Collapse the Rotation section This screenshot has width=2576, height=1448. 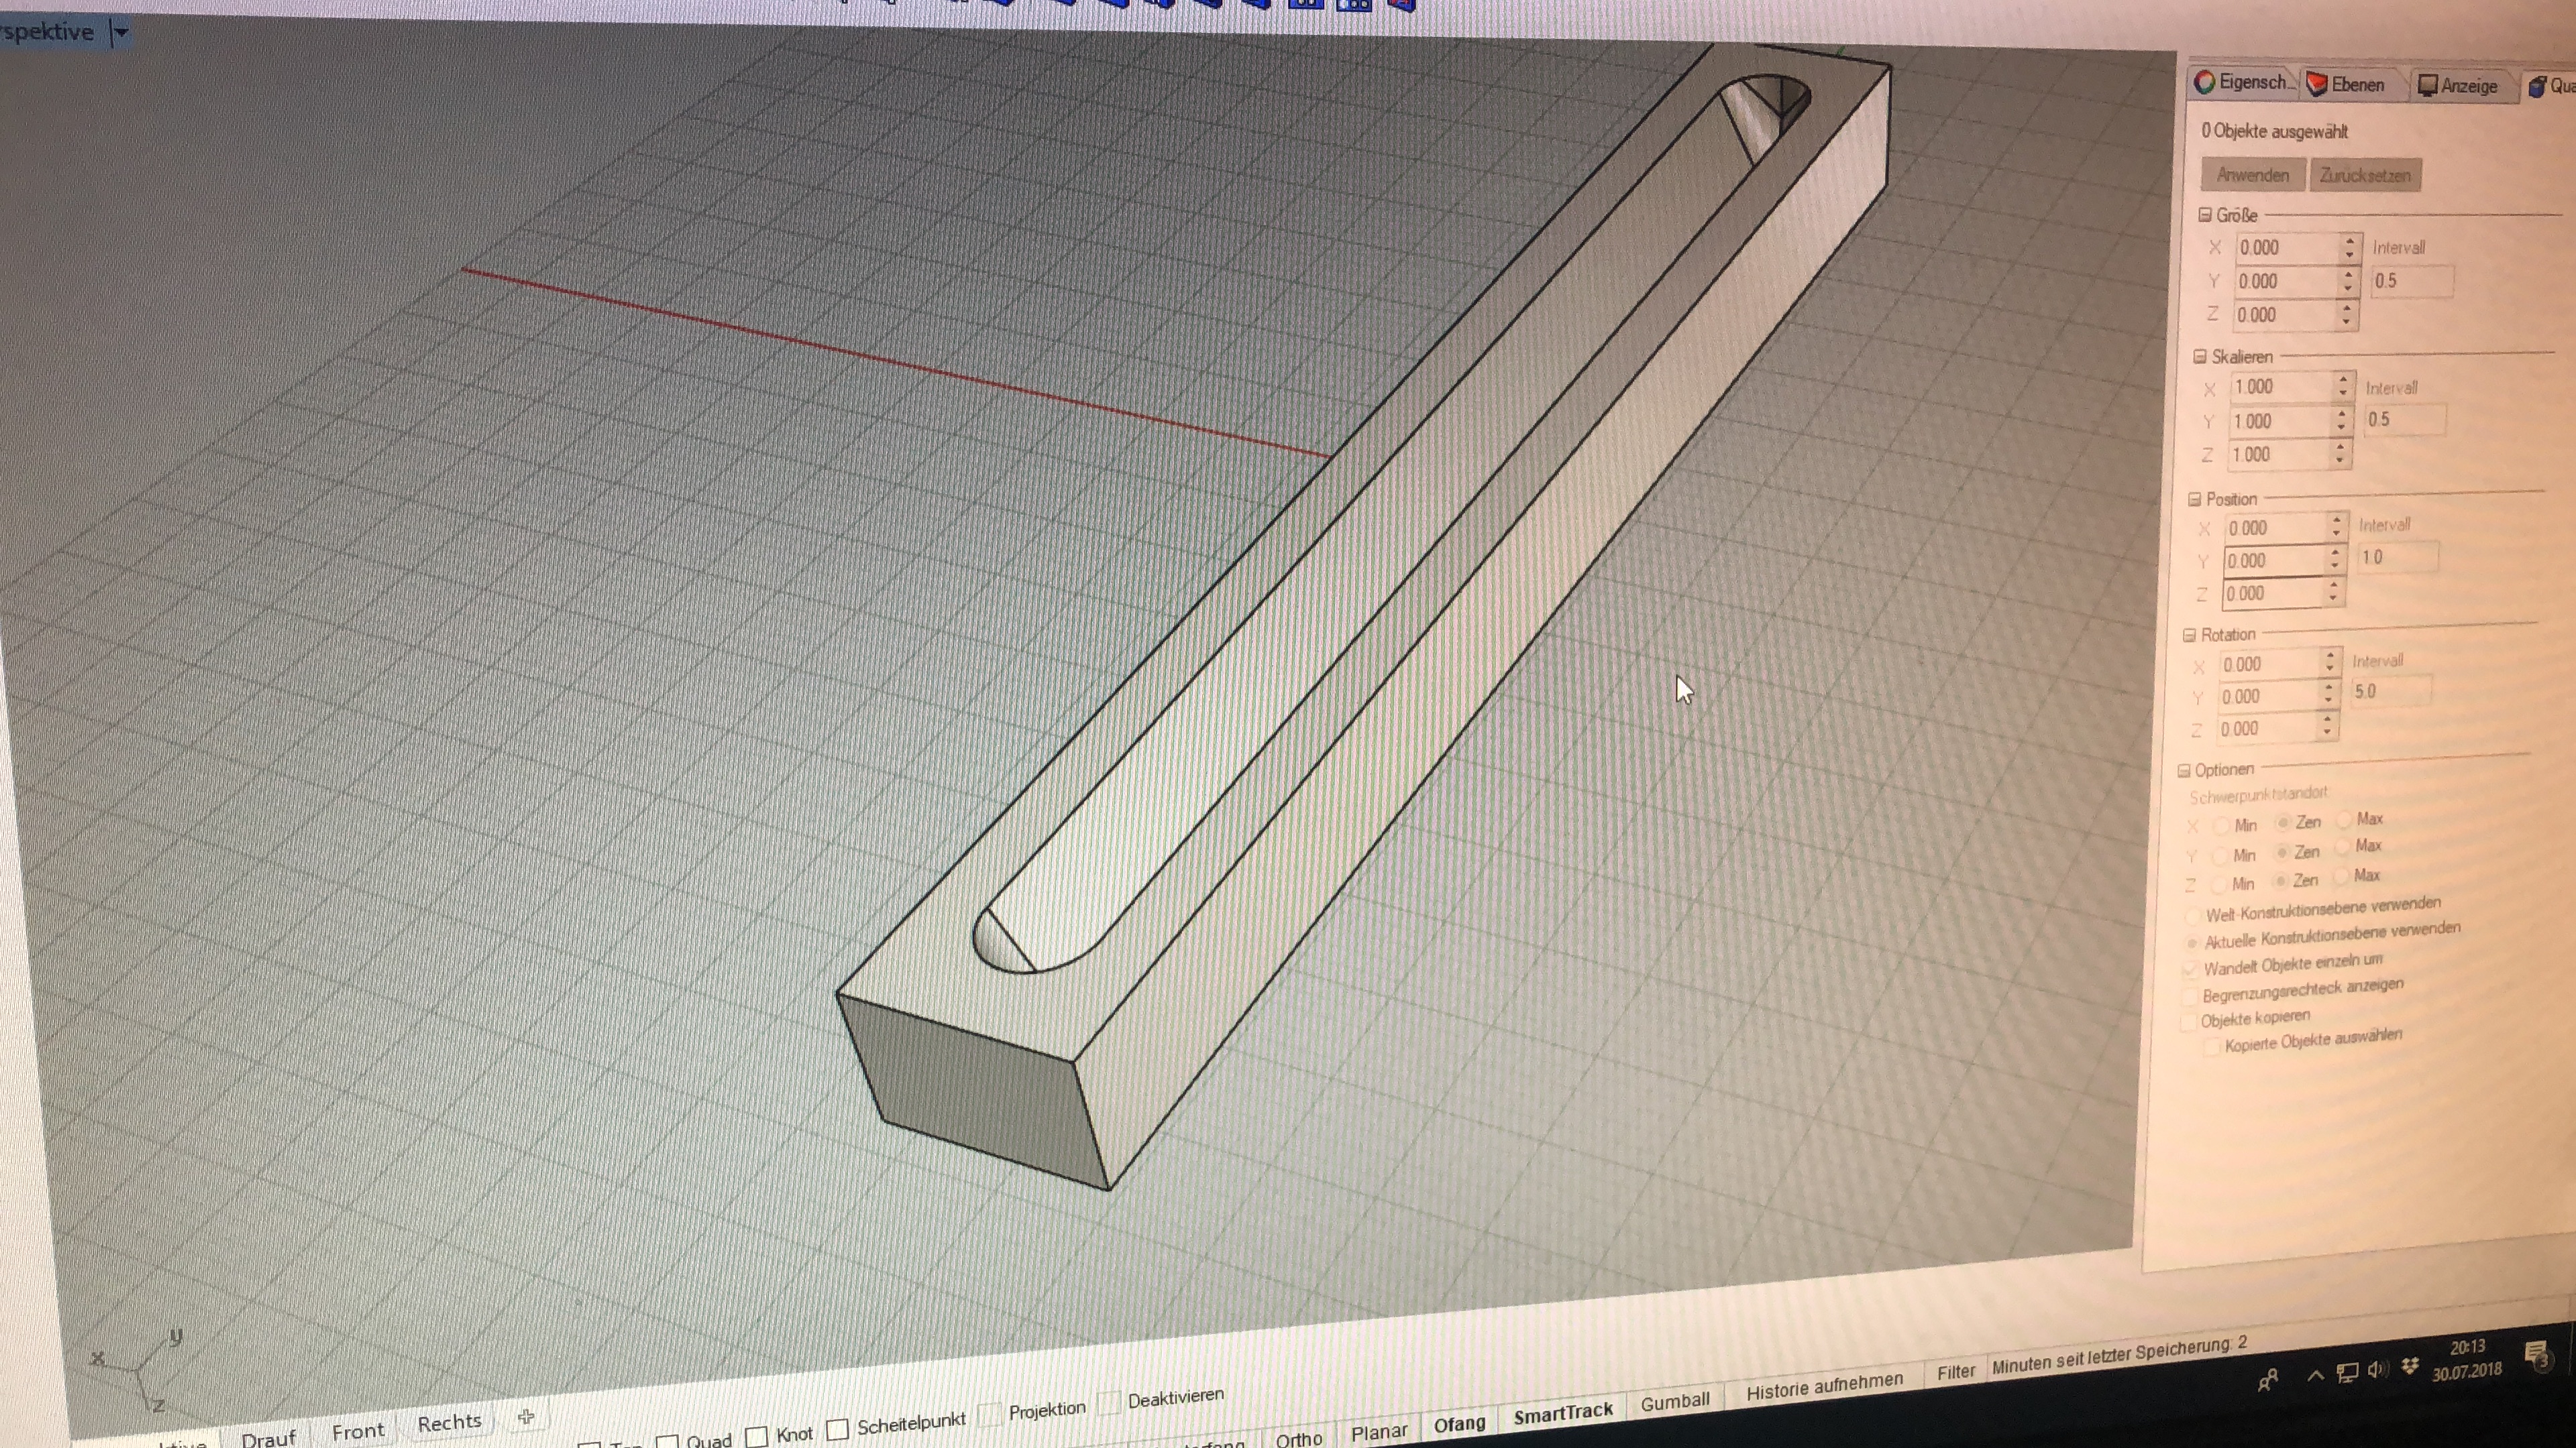pyautogui.click(x=2189, y=635)
